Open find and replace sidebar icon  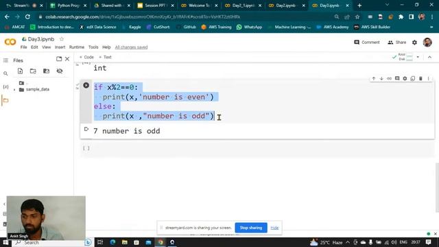[5, 73]
